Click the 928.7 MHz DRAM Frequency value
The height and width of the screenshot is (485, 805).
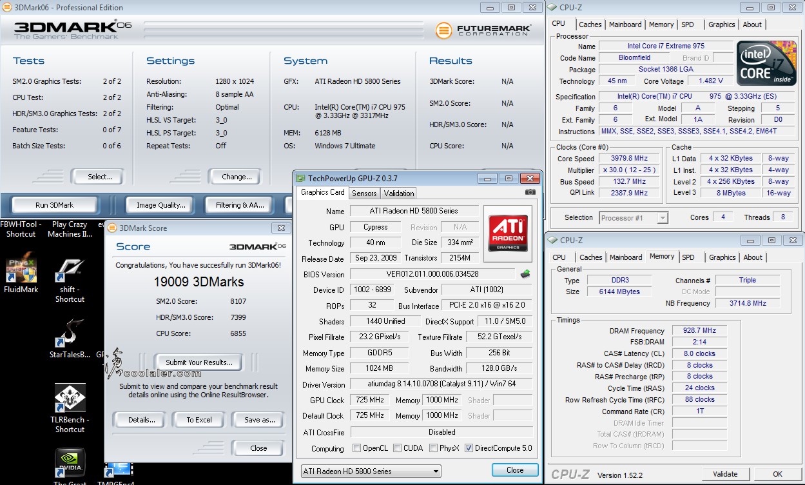(x=699, y=330)
